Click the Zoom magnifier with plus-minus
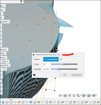 pyautogui.click(x=74, y=96)
